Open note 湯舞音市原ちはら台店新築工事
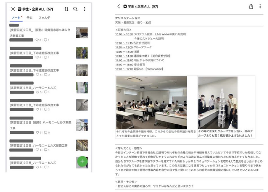The width and height of the screenshot is (268, 192). click(40, 33)
